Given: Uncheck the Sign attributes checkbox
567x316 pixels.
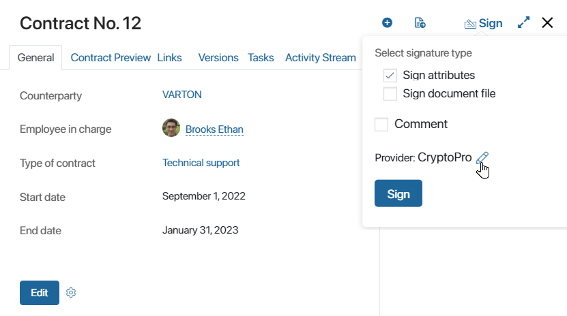Looking at the screenshot, I should [390, 76].
